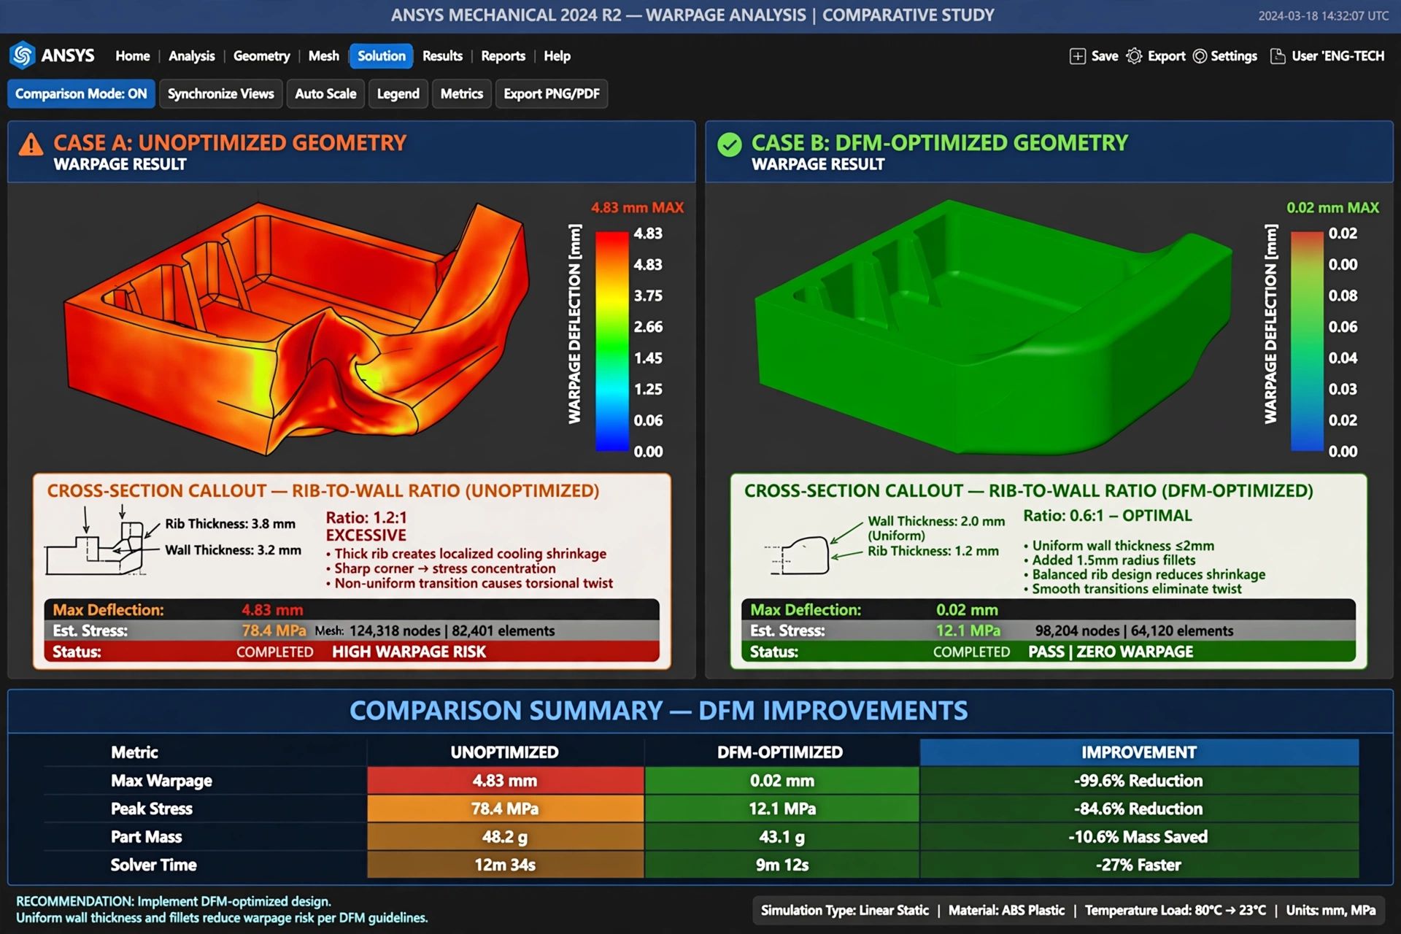Open the Reports menu

[503, 56]
